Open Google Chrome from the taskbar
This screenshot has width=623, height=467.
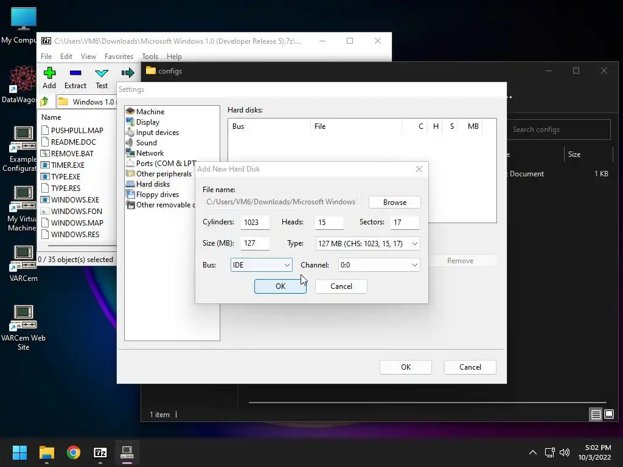pyautogui.click(x=74, y=452)
